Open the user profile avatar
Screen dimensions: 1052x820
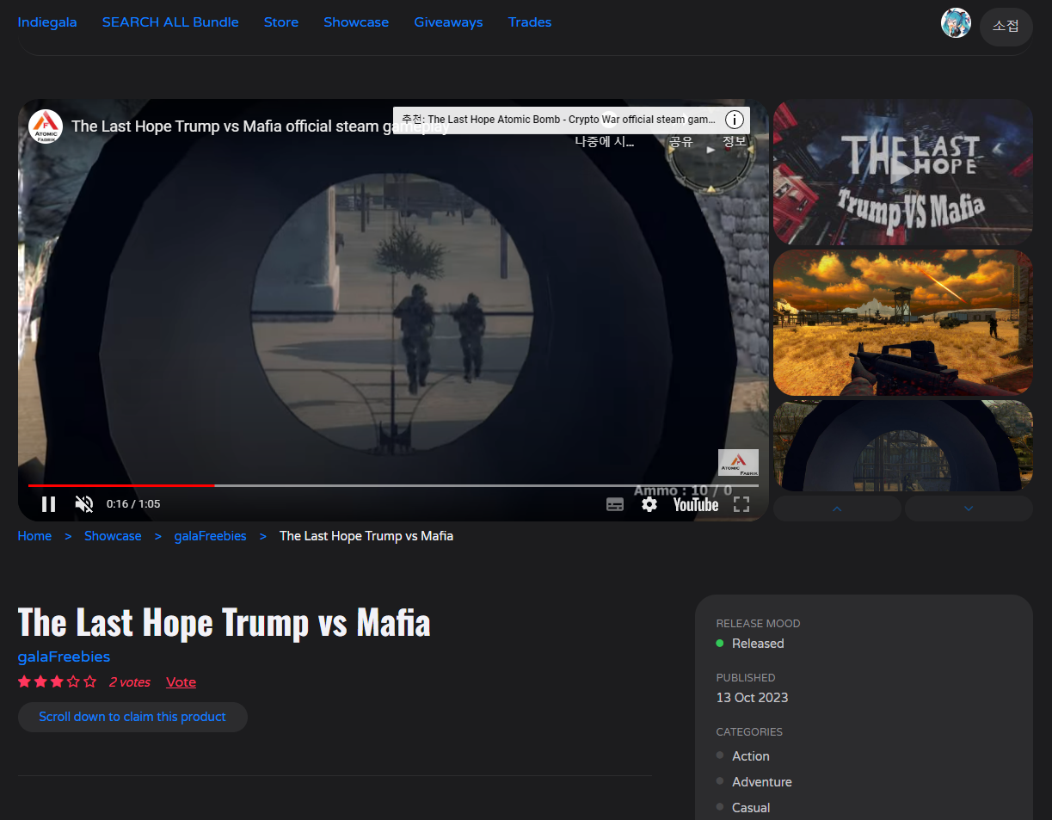956,23
